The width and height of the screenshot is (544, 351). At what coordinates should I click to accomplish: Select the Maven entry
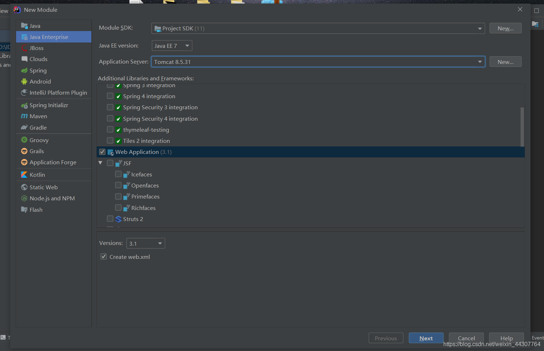pyautogui.click(x=54, y=116)
